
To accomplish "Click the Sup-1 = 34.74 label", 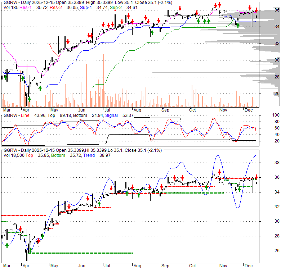I will pos(94,8).
